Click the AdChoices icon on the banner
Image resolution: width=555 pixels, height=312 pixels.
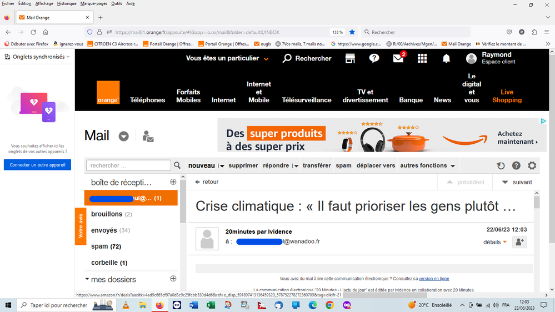point(543,122)
